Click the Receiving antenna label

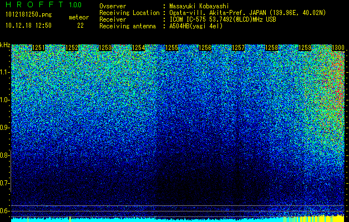tap(128, 26)
